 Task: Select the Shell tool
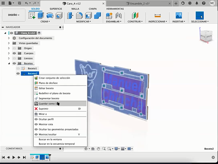point(88,15)
